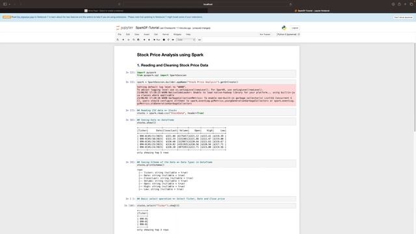
Task: Restart the kernel toolbar icon
Action: point(168,40)
